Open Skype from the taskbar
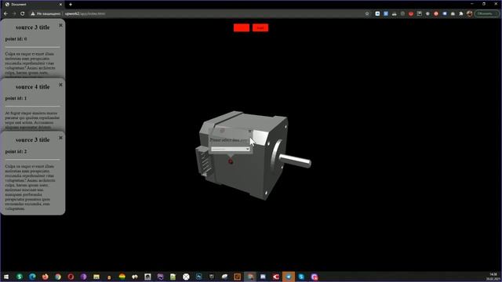The image size is (502, 282). pyautogui.click(x=301, y=277)
